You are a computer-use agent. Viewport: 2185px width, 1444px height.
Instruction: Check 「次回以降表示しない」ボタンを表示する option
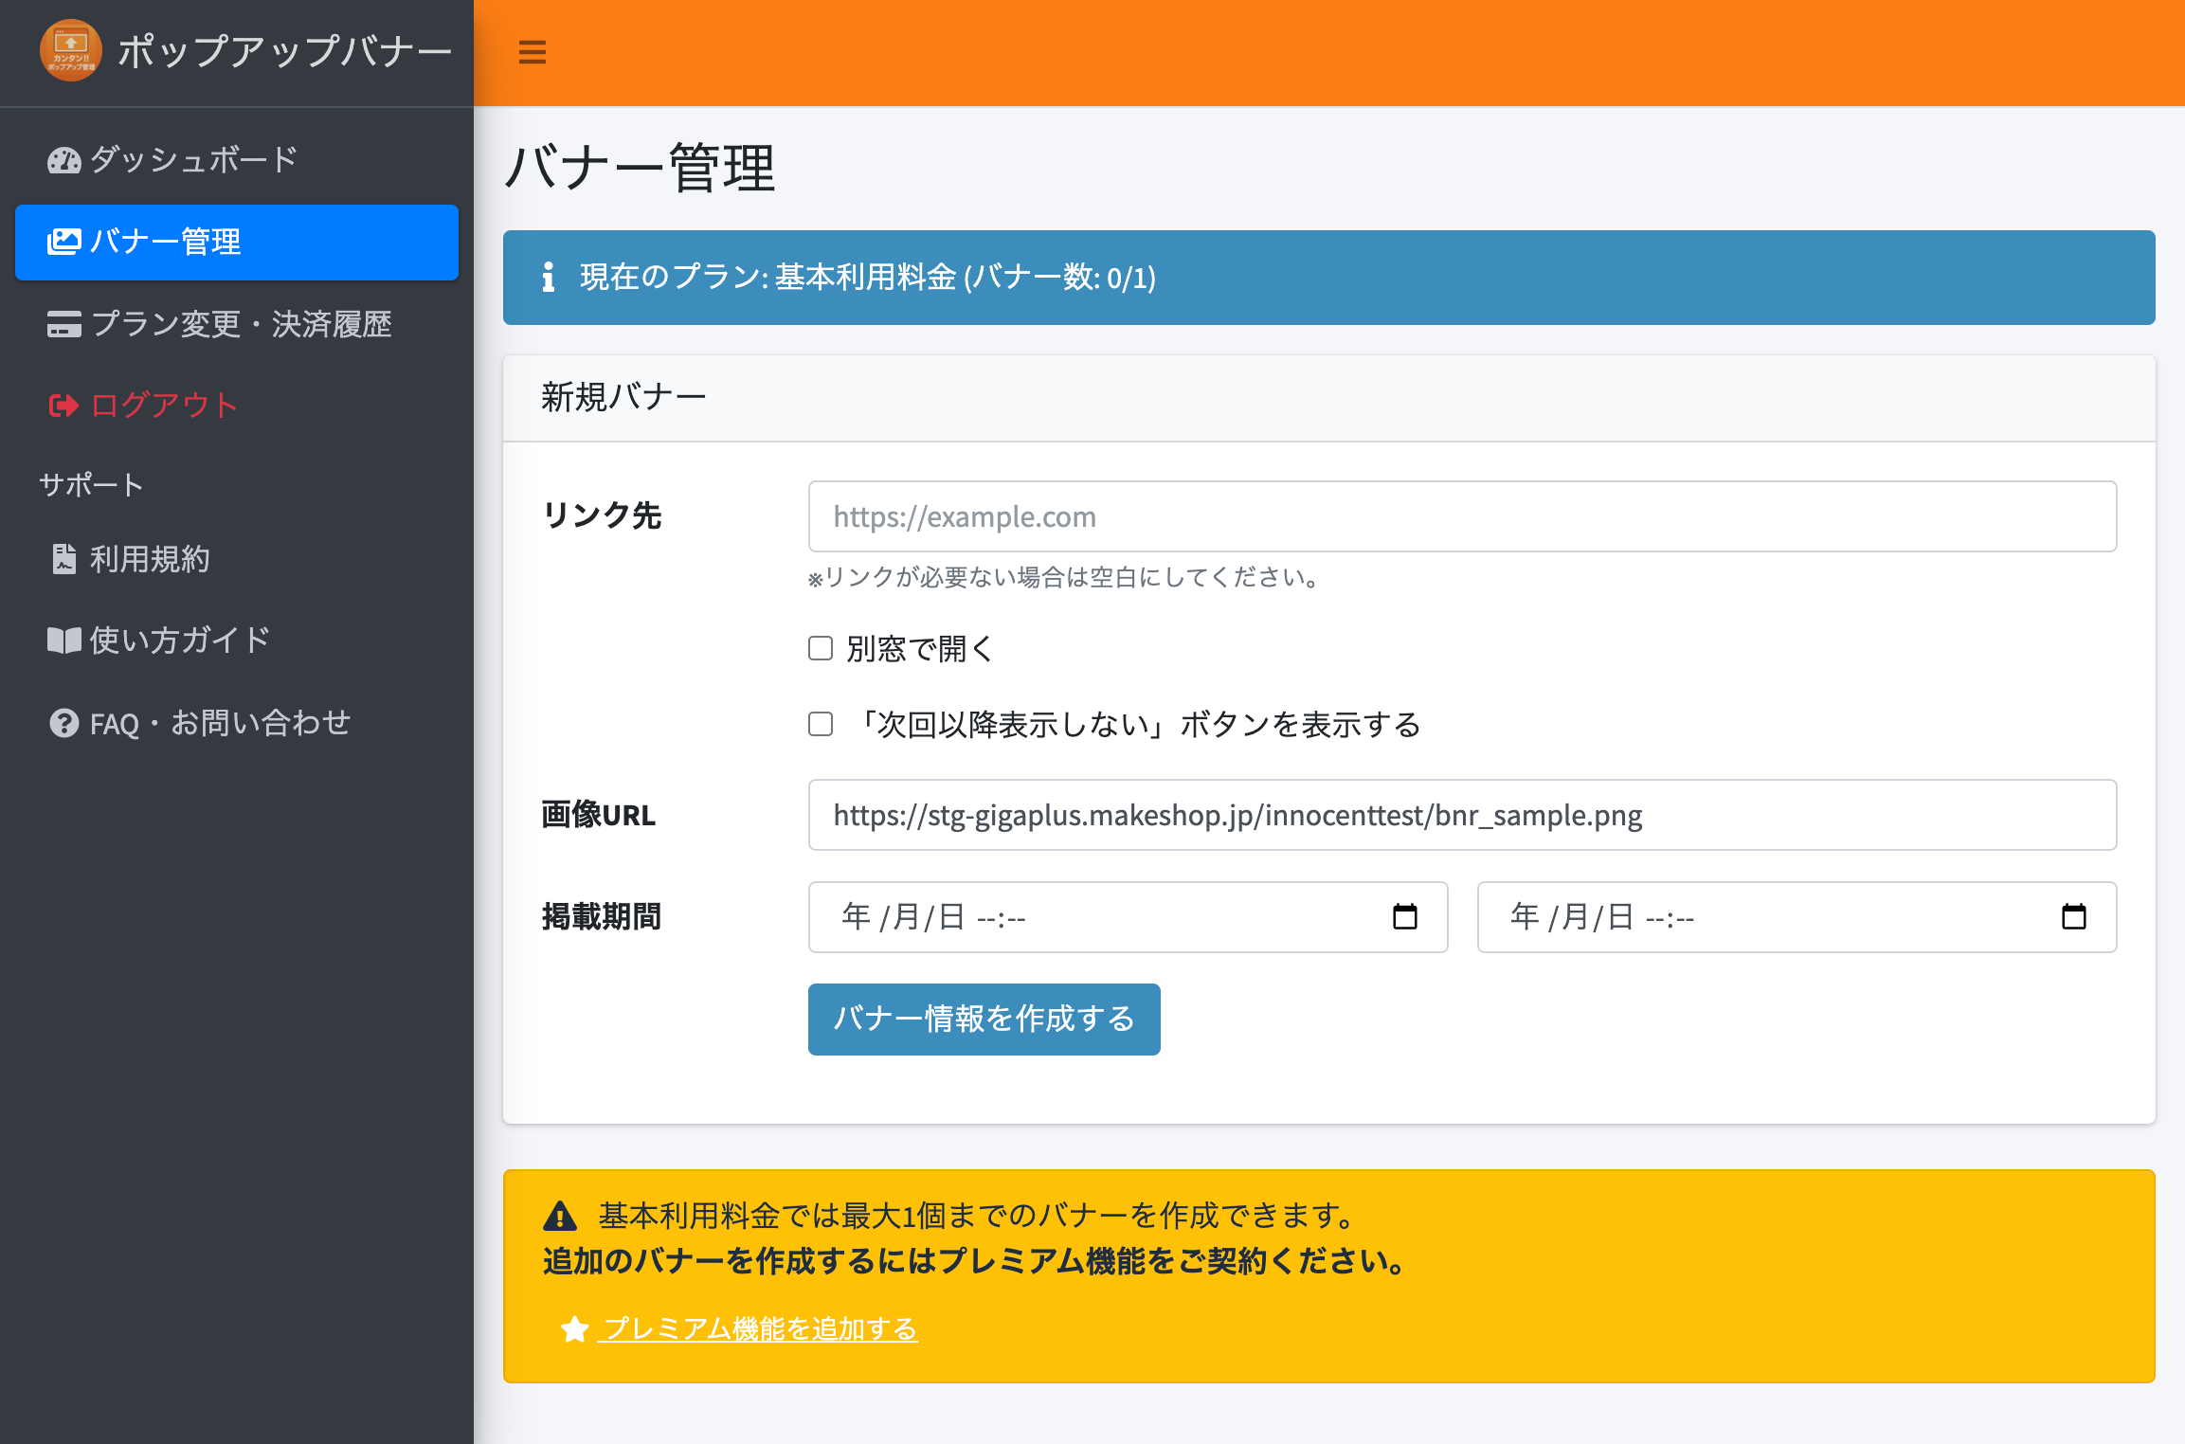[x=821, y=724]
